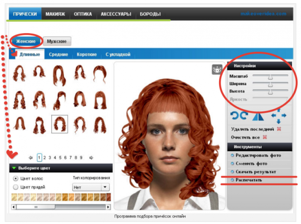Image resolution: width=301 pixels, height=224 pixels.
Task: Toggle the eye preview icon on photo
Action: [217, 70]
